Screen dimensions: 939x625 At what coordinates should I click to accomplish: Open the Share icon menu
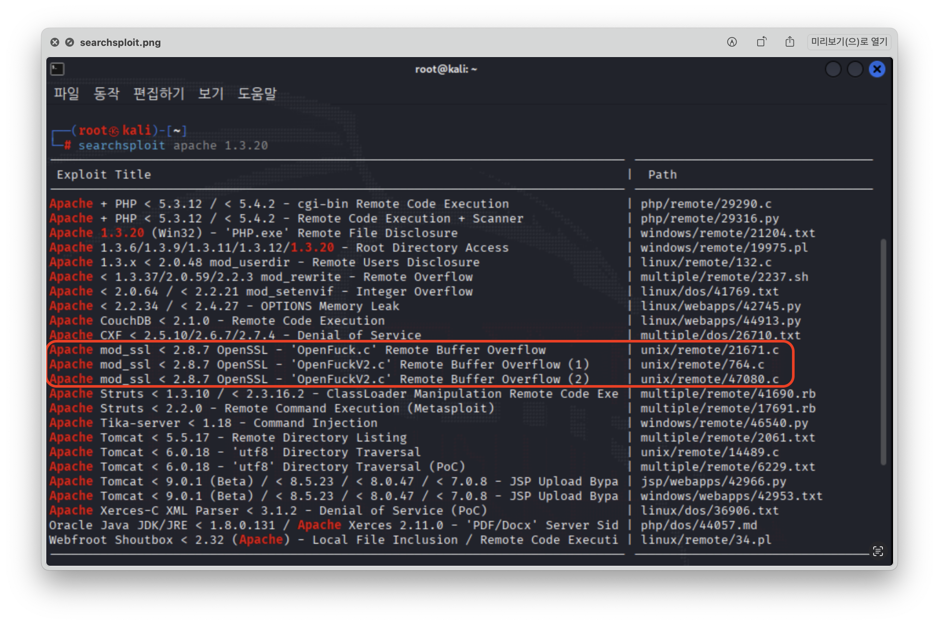click(x=789, y=42)
